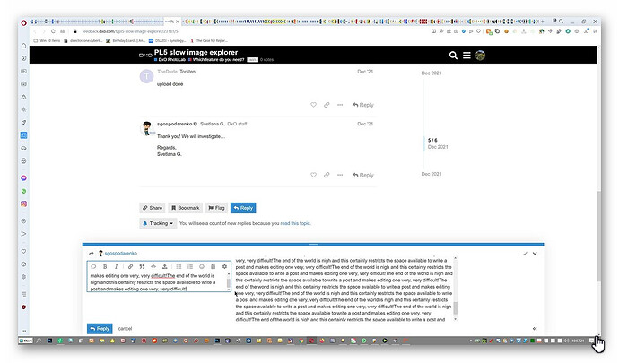Viewport: 619px width, 363px height.
Task: Click the upload icon in the composer
Action: [x=165, y=267]
